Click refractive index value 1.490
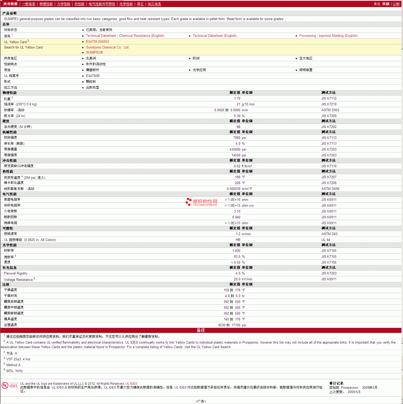 [x=236, y=251]
